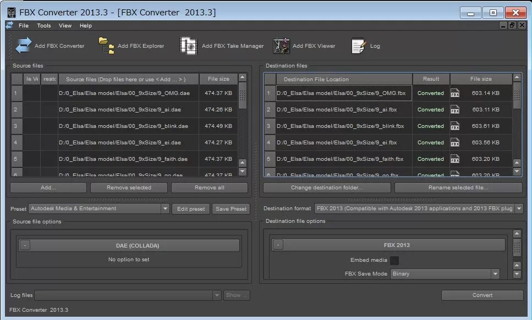Click the Add FBX Converter icon
Screen dimensions: 532x320
click(x=24, y=46)
